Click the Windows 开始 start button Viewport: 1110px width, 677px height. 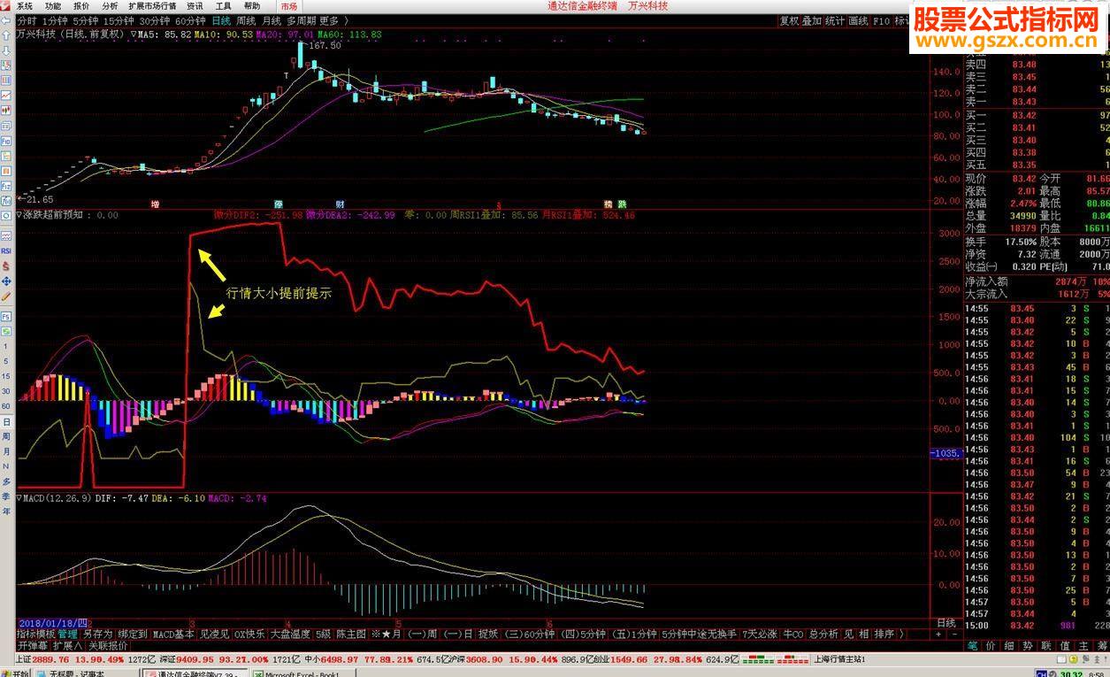click(16, 673)
